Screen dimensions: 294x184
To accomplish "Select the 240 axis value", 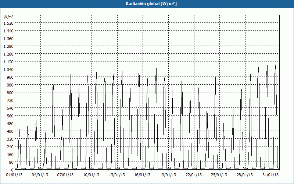I will pos(10,147).
